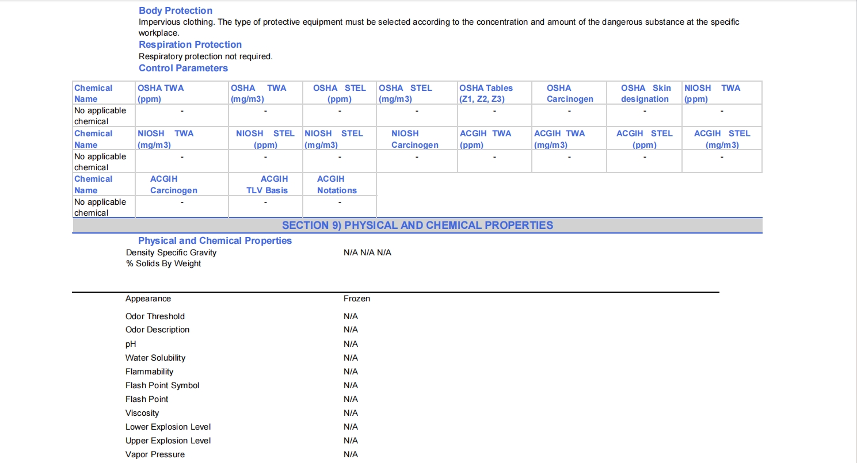The height and width of the screenshot is (463, 857).
Task: Select the blue Physical and Chemical Properties subheading
Action: (x=215, y=240)
